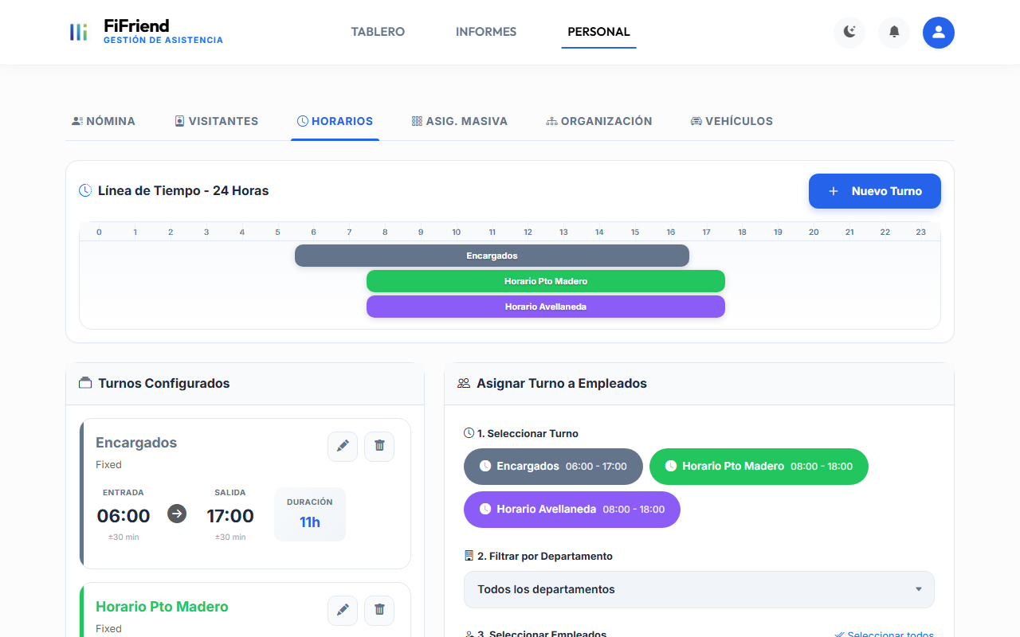Click the Turnos Configurados heading
This screenshot has height=637, width=1020.
pos(164,383)
